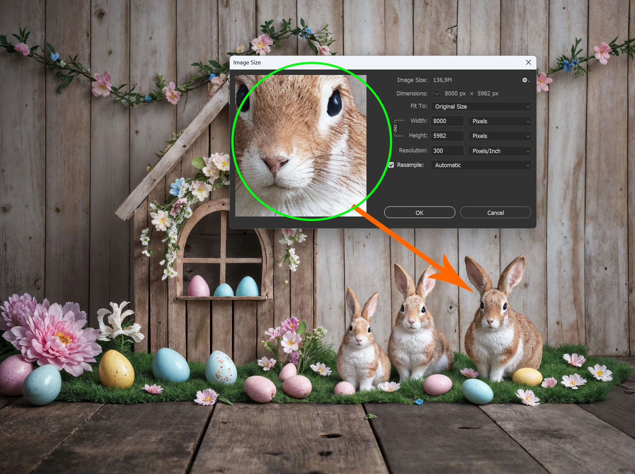Open the Resolution Pixels/Inch dropdown
Screen dimensions: 635x474
pos(499,151)
